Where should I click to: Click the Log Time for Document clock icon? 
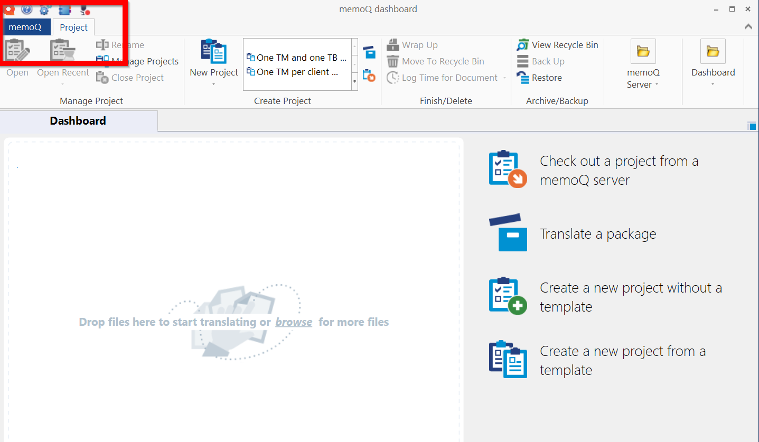[392, 78]
